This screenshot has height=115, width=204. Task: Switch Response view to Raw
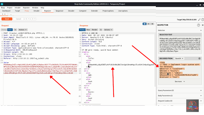(88, 30)
